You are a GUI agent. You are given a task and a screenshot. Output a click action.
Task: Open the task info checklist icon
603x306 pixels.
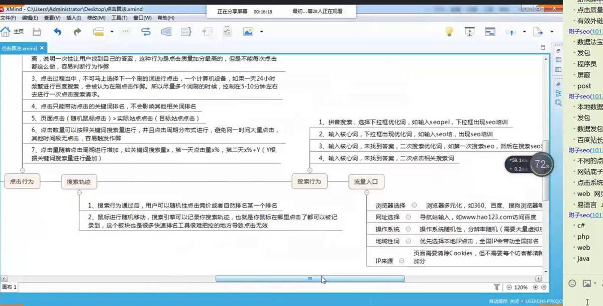(x=227, y=32)
